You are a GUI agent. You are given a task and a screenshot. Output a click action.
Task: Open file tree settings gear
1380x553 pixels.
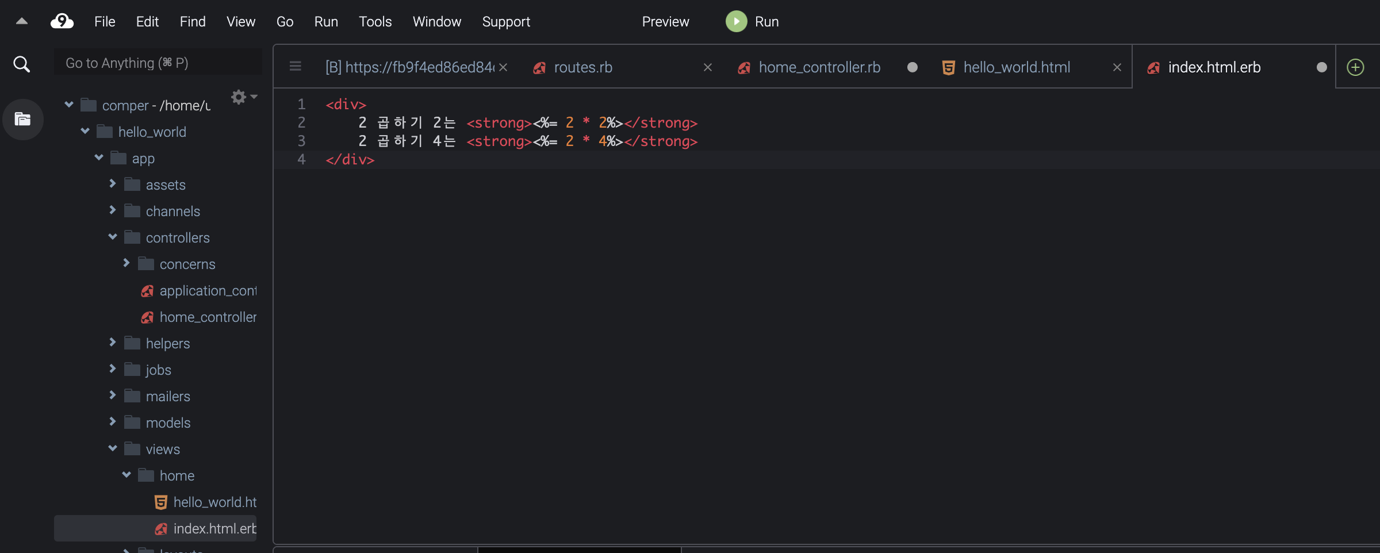point(239,97)
